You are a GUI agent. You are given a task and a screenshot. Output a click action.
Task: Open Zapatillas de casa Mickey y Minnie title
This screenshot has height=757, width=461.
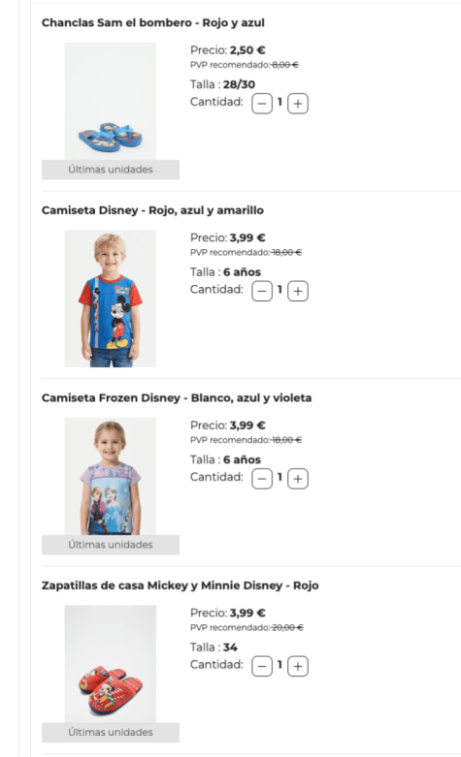pyautogui.click(x=180, y=585)
